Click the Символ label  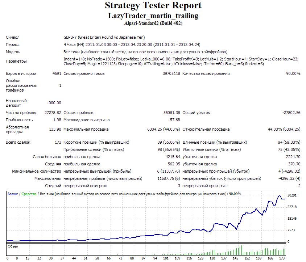pyautogui.click(x=12, y=37)
